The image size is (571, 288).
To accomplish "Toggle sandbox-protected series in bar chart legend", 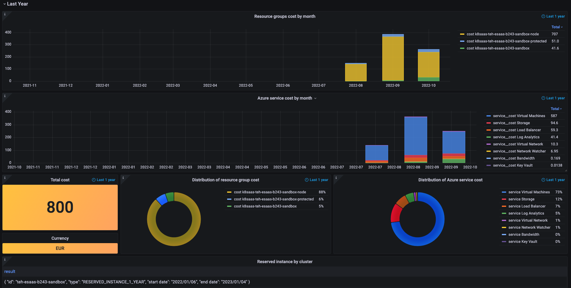I will 506,41.
